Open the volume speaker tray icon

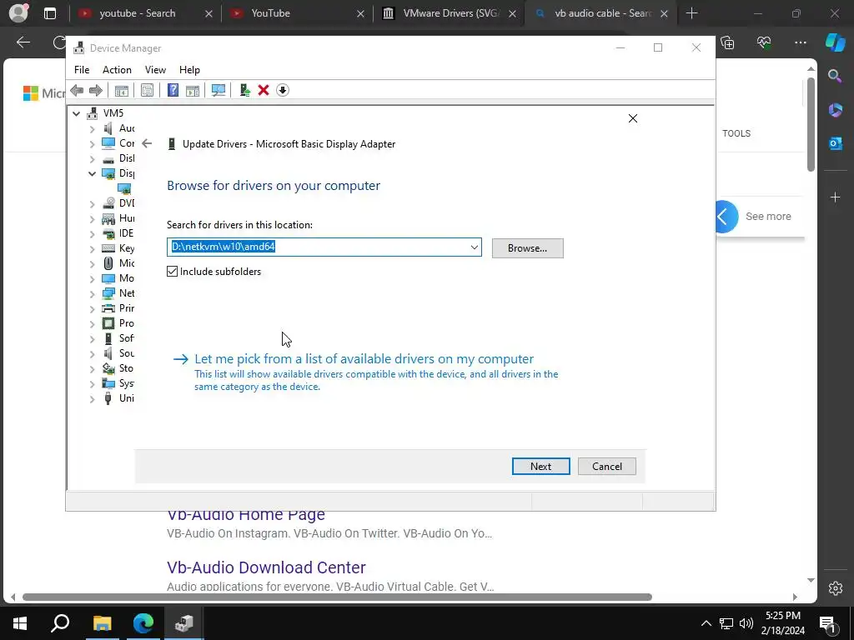click(x=746, y=623)
